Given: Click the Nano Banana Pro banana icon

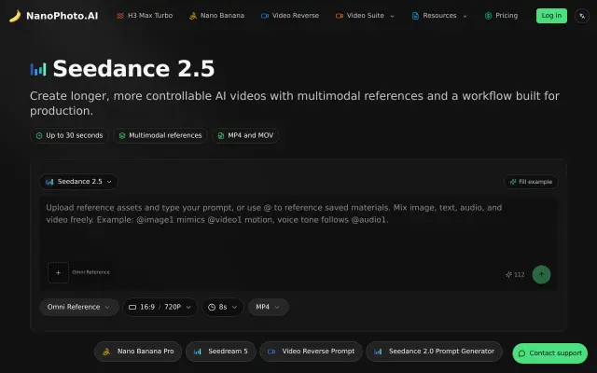Looking at the screenshot, I should point(106,352).
